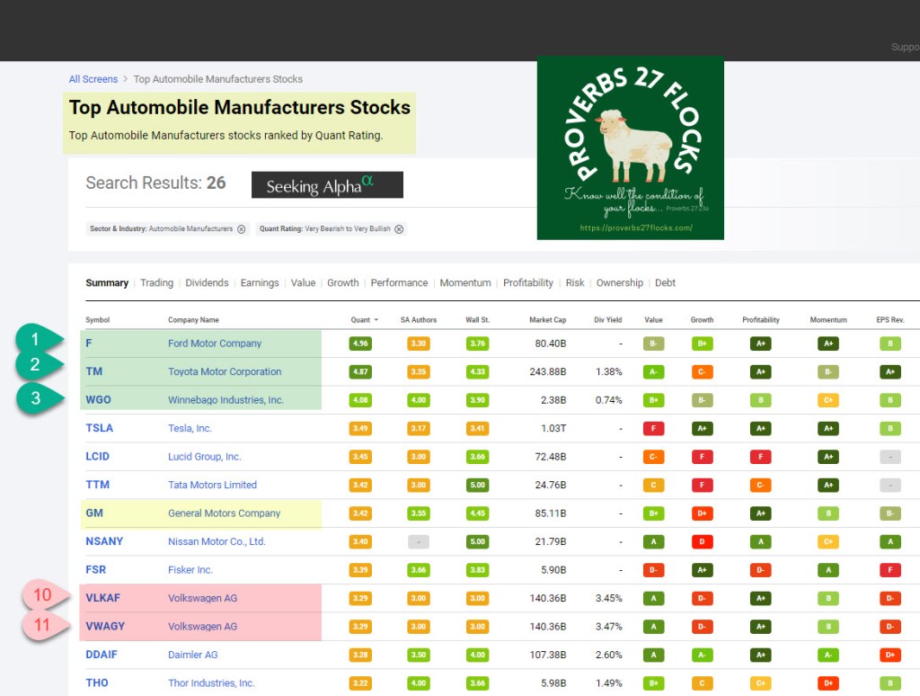Select Toyota's A+ EPS Rev. grade badge

pos(889,371)
